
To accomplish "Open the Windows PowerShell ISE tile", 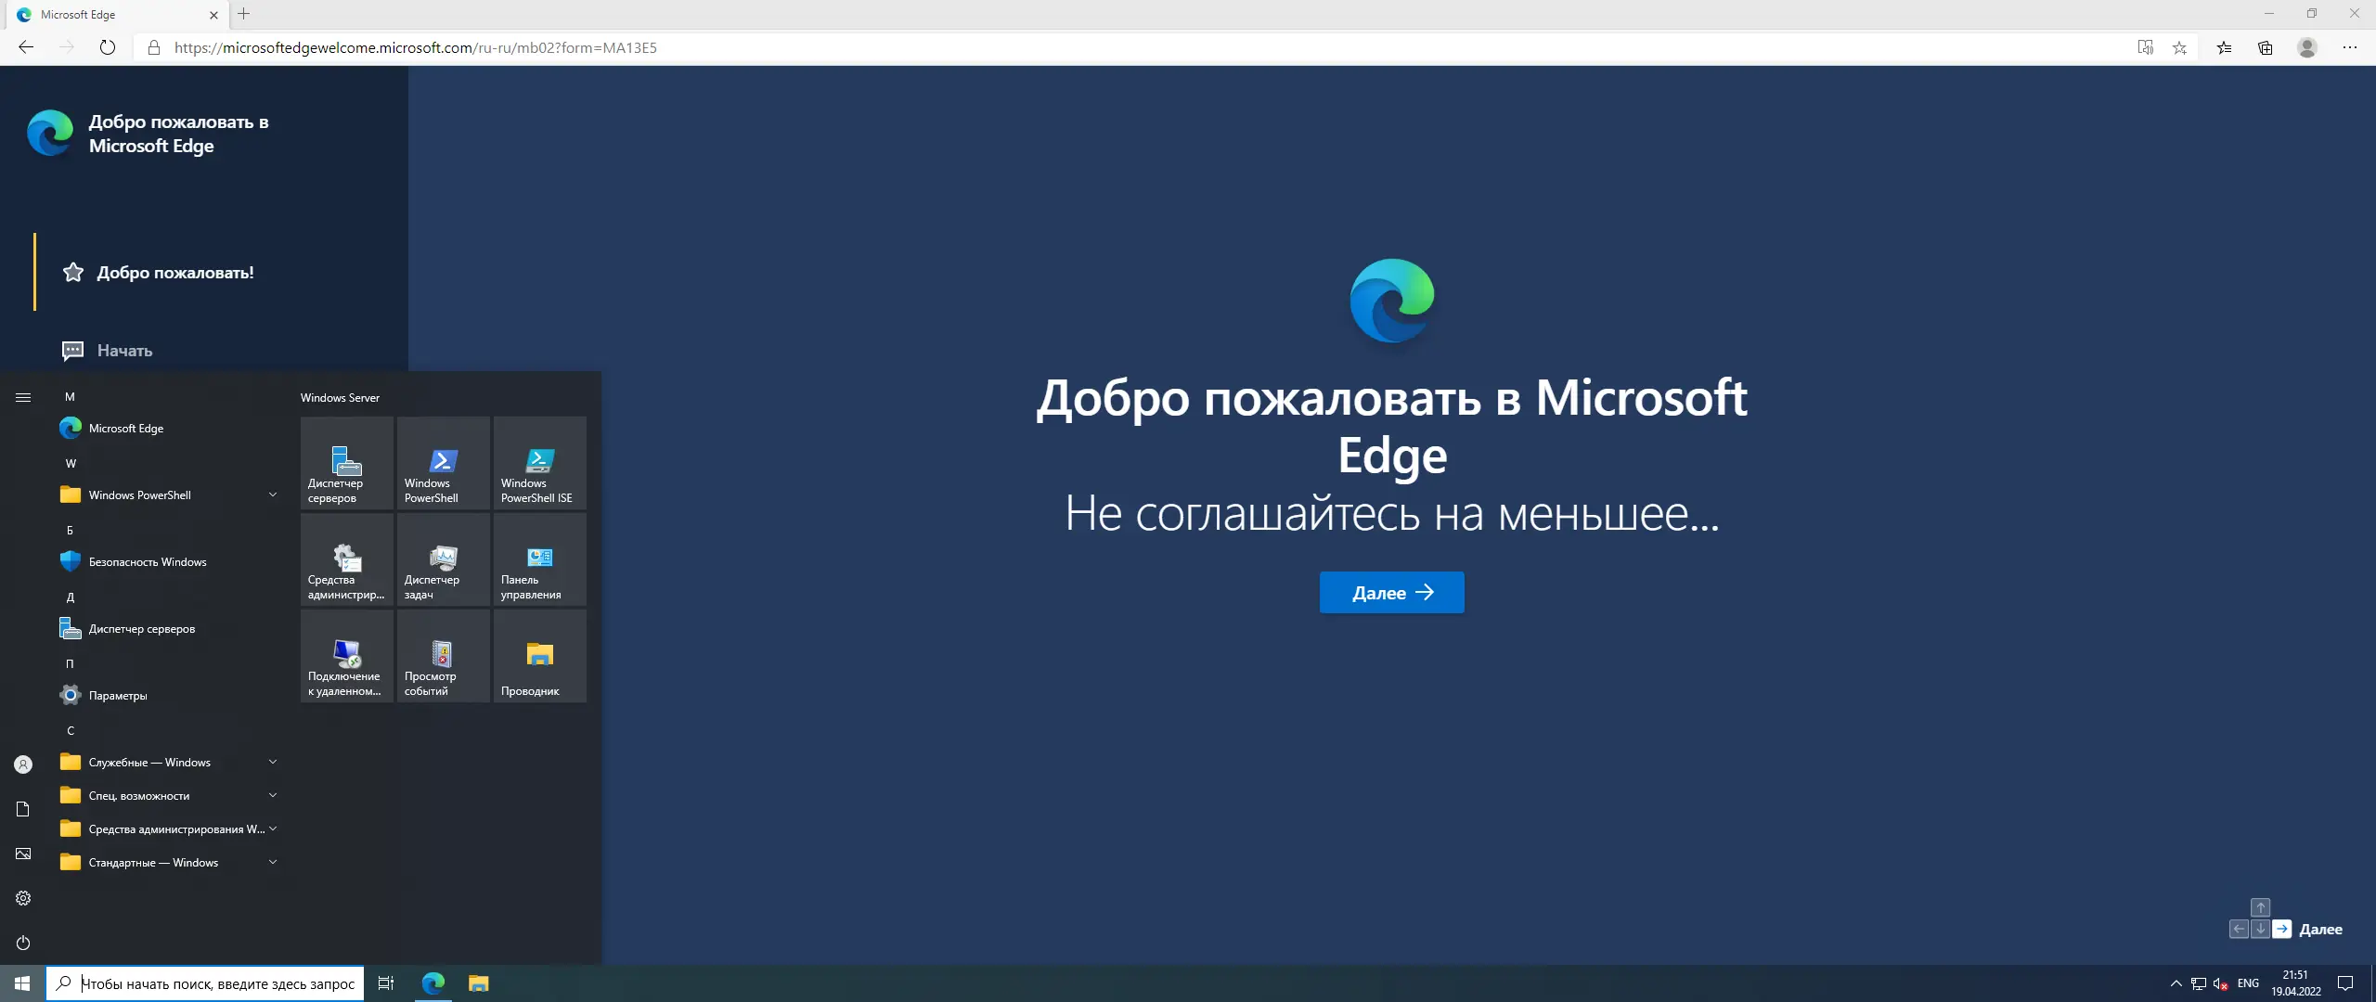I will pos(538,464).
